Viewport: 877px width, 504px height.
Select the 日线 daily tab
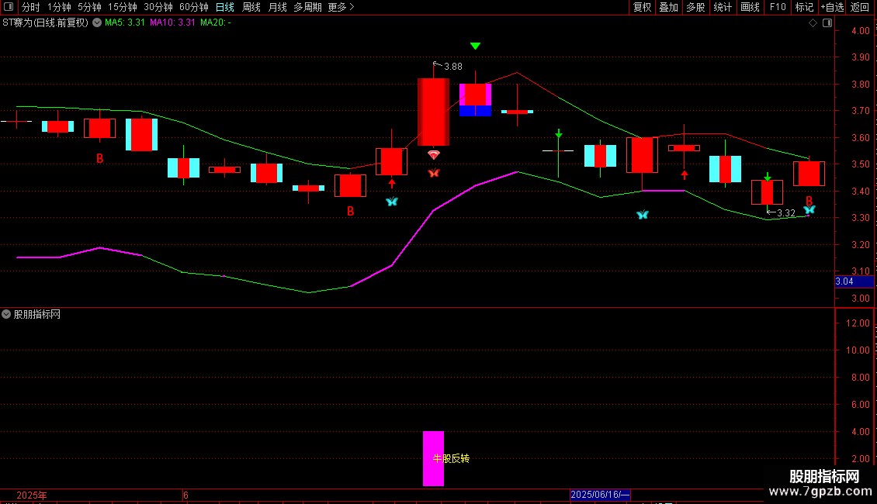point(225,7)
